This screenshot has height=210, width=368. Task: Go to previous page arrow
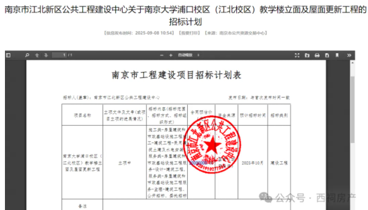37,55
